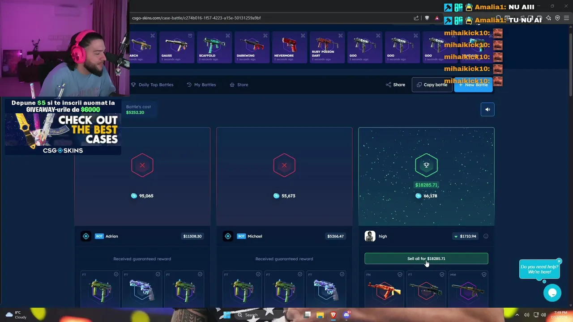Viewport: 573px width, 322px height.
Task: Open File Explorer from the taskbar
Action: point(320,315)
